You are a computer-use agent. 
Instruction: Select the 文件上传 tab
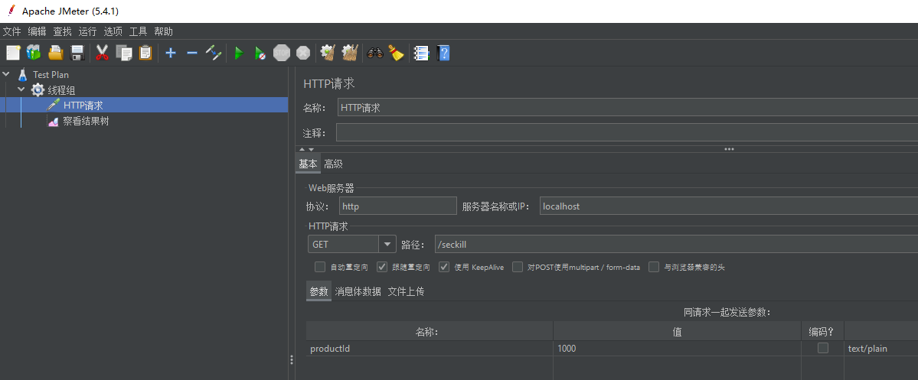coord(406,292)
